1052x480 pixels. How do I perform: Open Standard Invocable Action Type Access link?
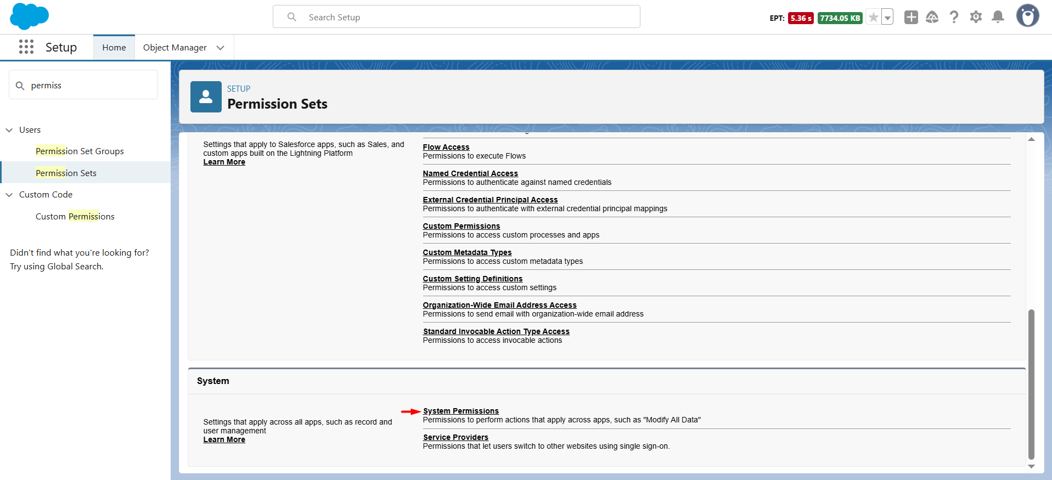point(496,331)
